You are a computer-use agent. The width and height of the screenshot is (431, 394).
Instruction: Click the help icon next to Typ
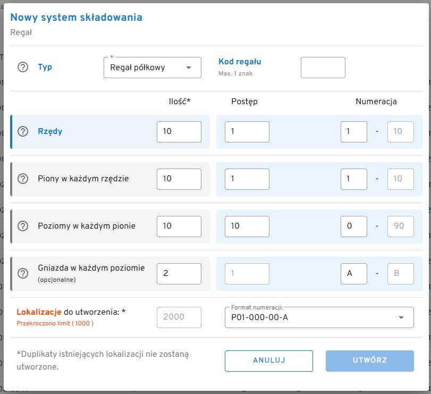coord(23,68)
